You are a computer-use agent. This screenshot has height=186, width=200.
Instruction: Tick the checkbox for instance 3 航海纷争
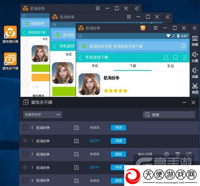(25, 167)
